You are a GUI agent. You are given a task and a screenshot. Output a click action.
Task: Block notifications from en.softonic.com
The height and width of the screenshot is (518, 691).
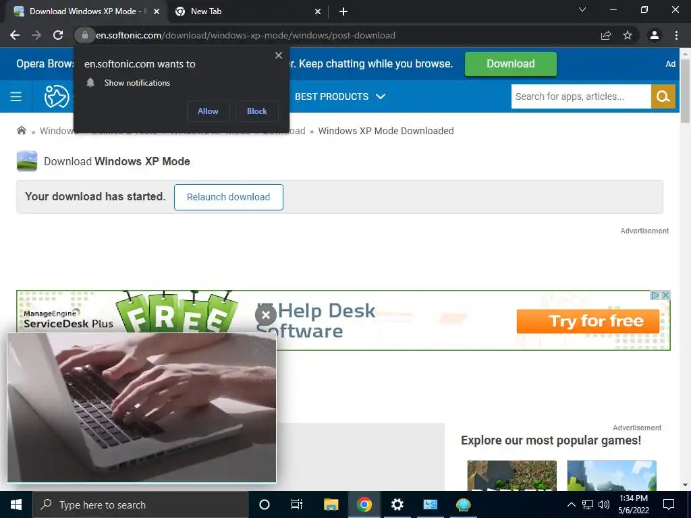[x=257, y=111]
